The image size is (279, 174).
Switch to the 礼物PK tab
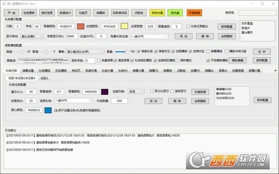123,71
